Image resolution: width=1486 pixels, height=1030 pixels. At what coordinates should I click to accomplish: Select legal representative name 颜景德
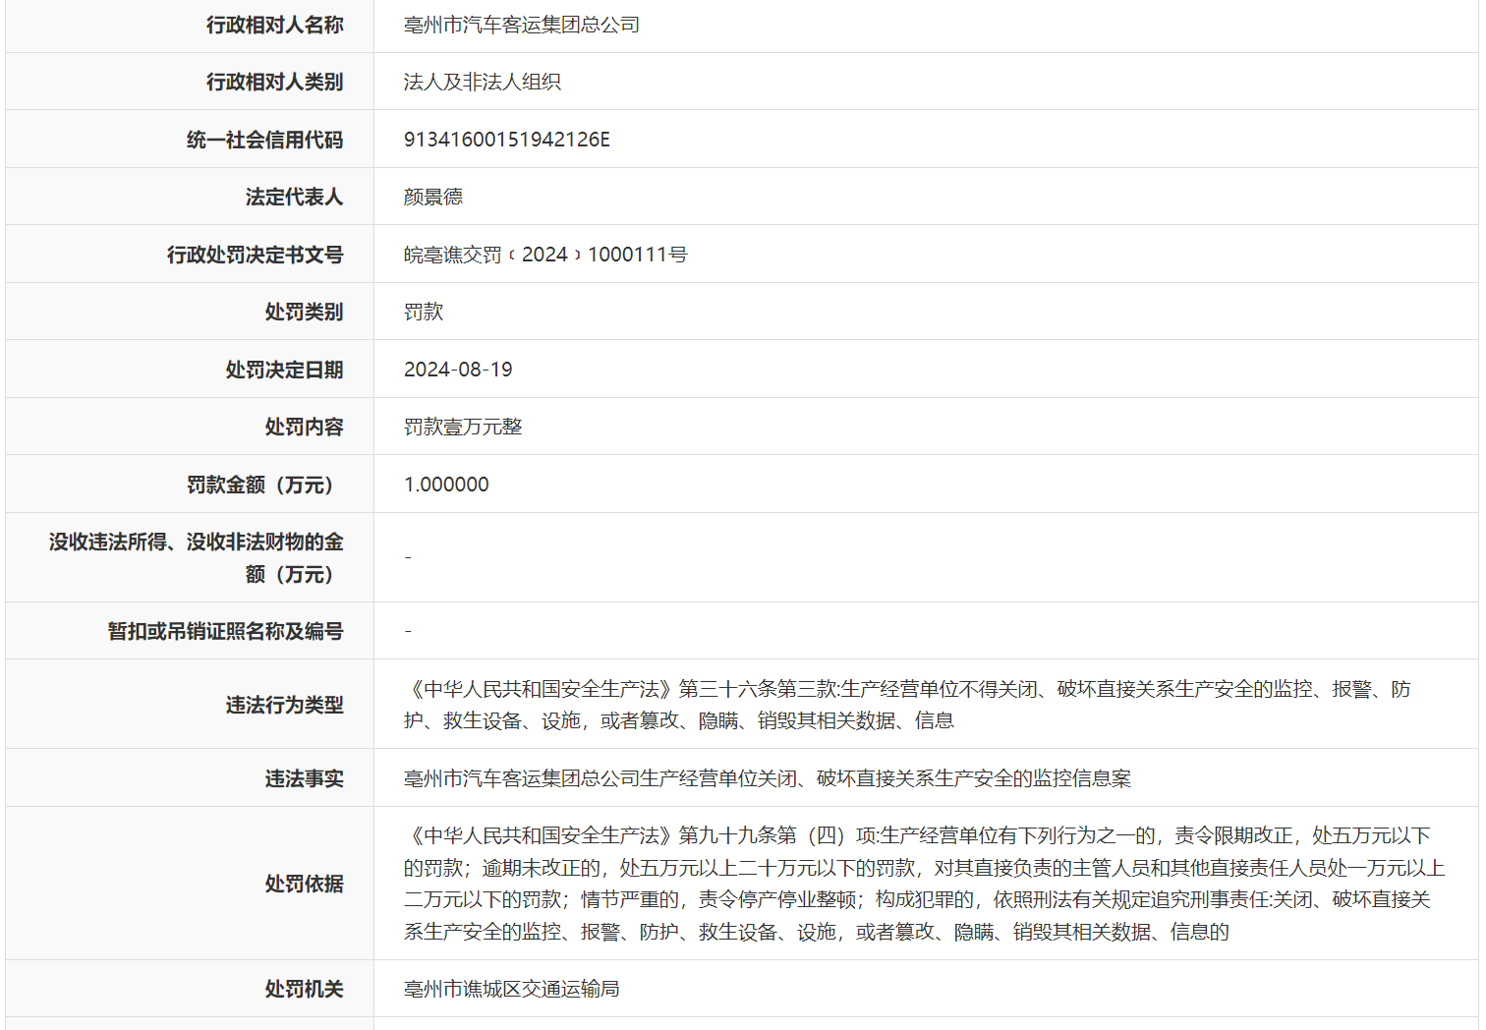(x=433, y=197)
